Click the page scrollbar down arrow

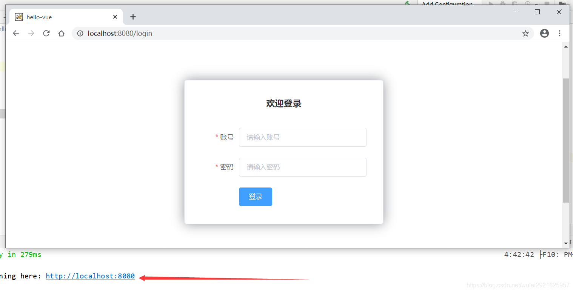pyautogui.click(x=566, y=244)
